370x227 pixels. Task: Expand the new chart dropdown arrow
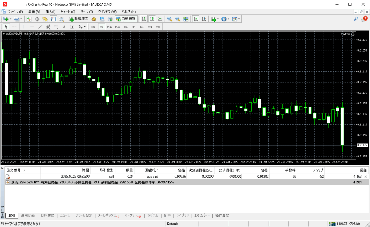click(10, 19)
